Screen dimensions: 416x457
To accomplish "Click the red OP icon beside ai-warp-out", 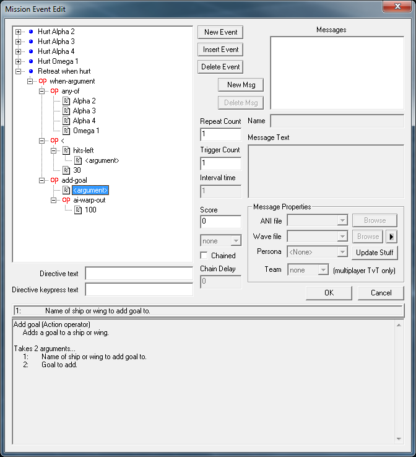I will point(66,200).
